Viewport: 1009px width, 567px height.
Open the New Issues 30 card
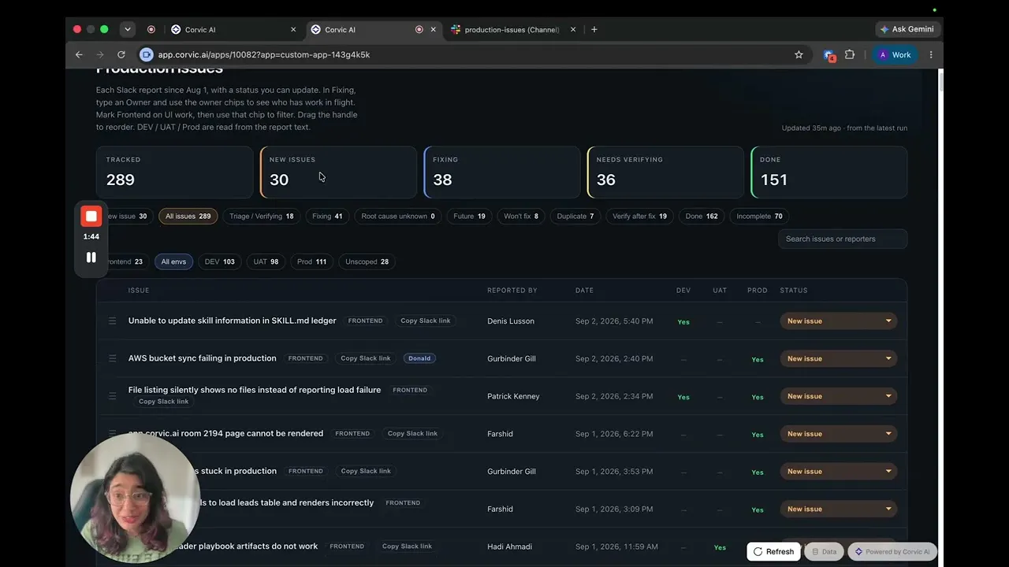(338, 172)
